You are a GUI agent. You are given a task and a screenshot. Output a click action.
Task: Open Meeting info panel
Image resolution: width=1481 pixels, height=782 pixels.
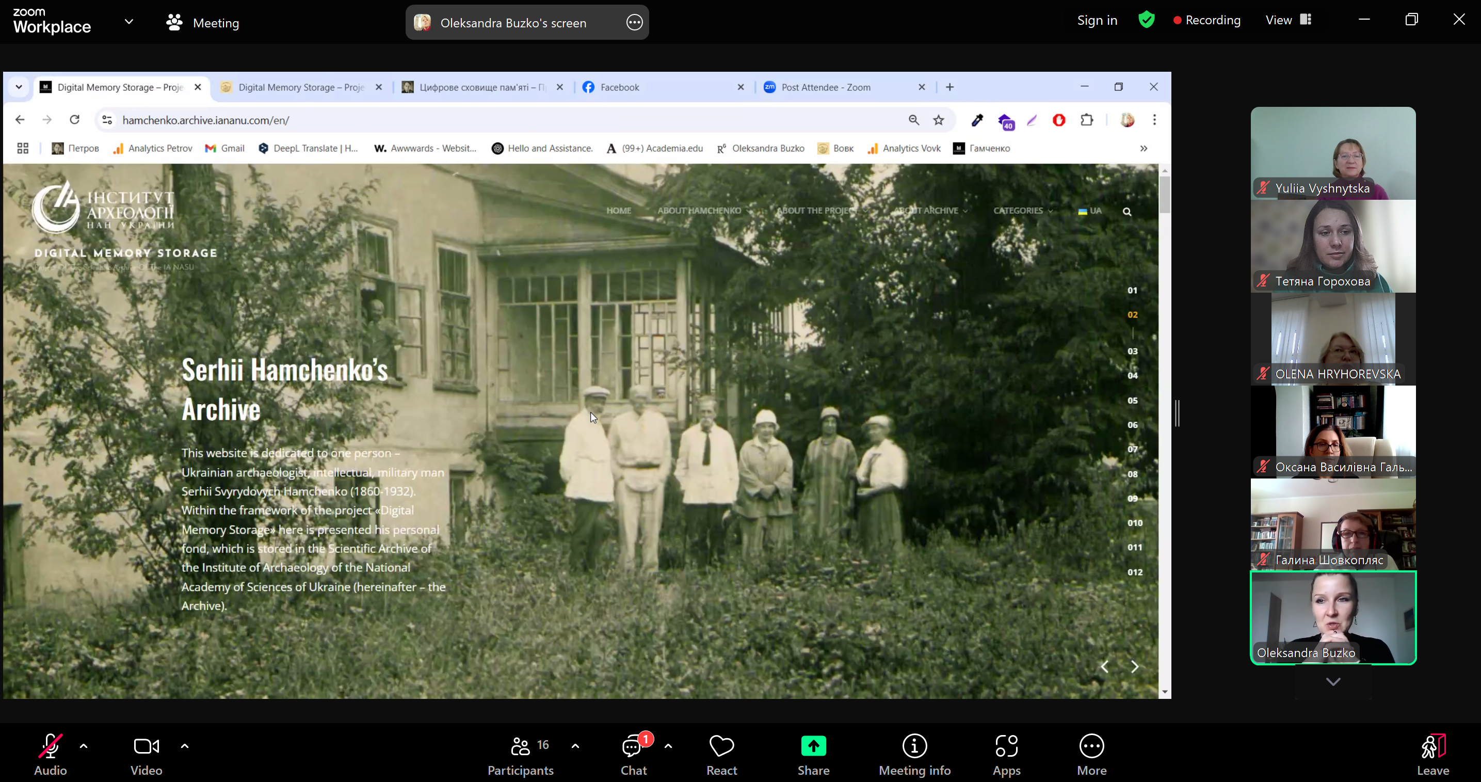pos(914,755)
